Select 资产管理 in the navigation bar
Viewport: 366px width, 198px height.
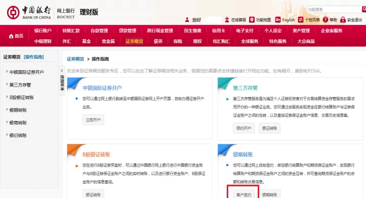(301, 31)
